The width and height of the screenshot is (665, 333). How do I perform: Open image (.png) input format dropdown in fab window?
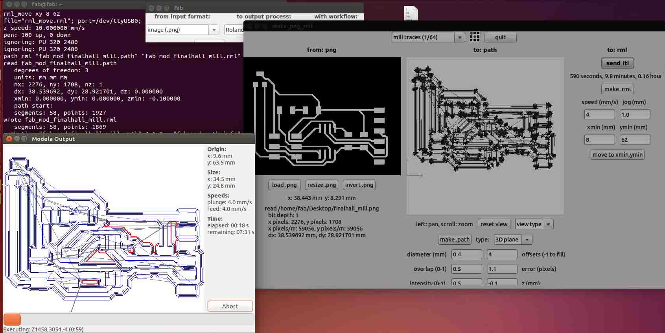pos(182,30)
